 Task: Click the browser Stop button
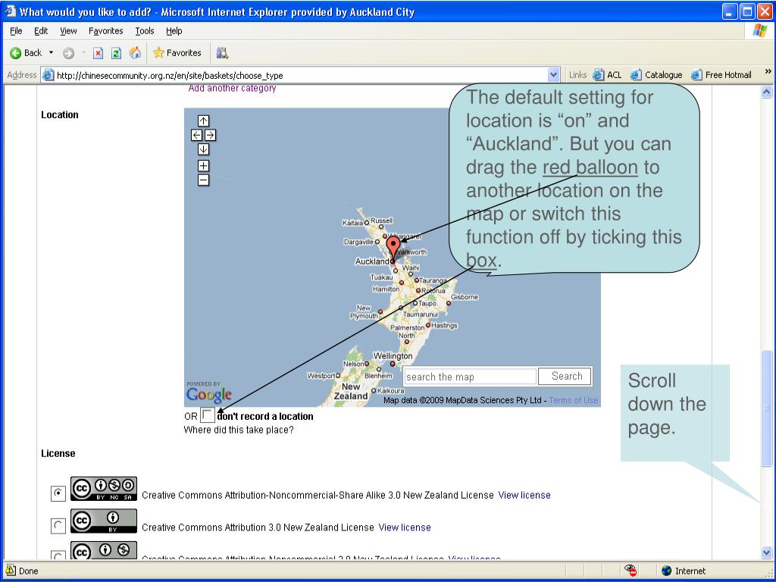coord(98,53)
